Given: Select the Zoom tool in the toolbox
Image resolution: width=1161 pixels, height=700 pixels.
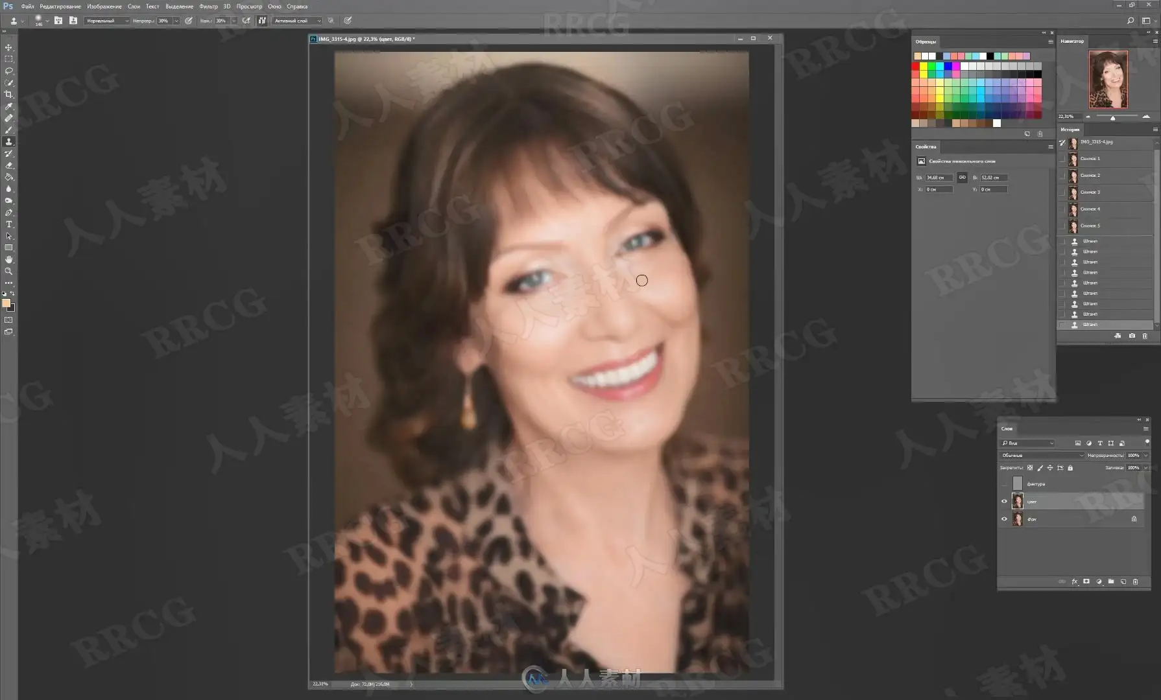Looking at the screenshot, I should click(x=8, y=271).
